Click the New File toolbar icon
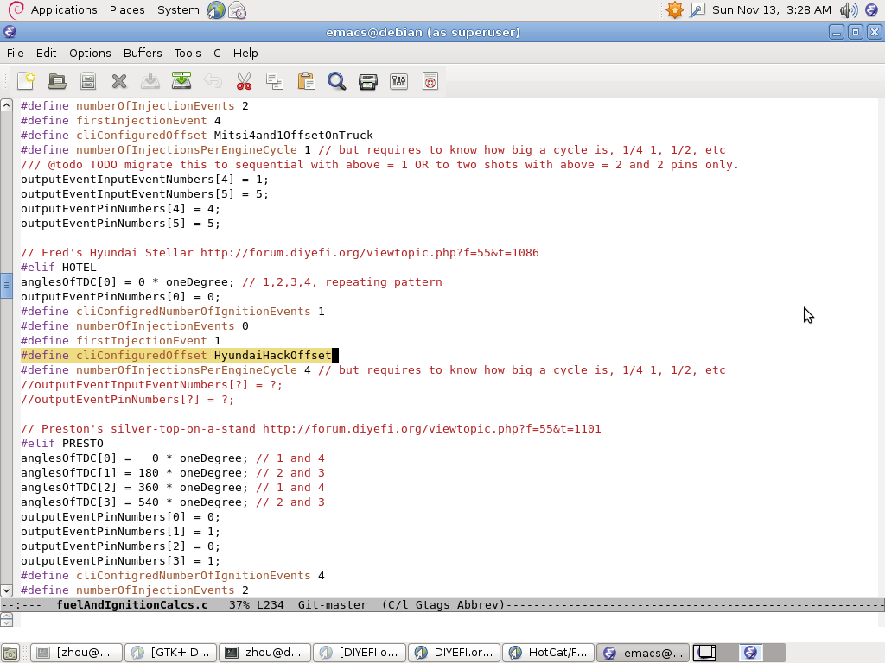This screenshot has width=885, height=663. pos(26,81)
